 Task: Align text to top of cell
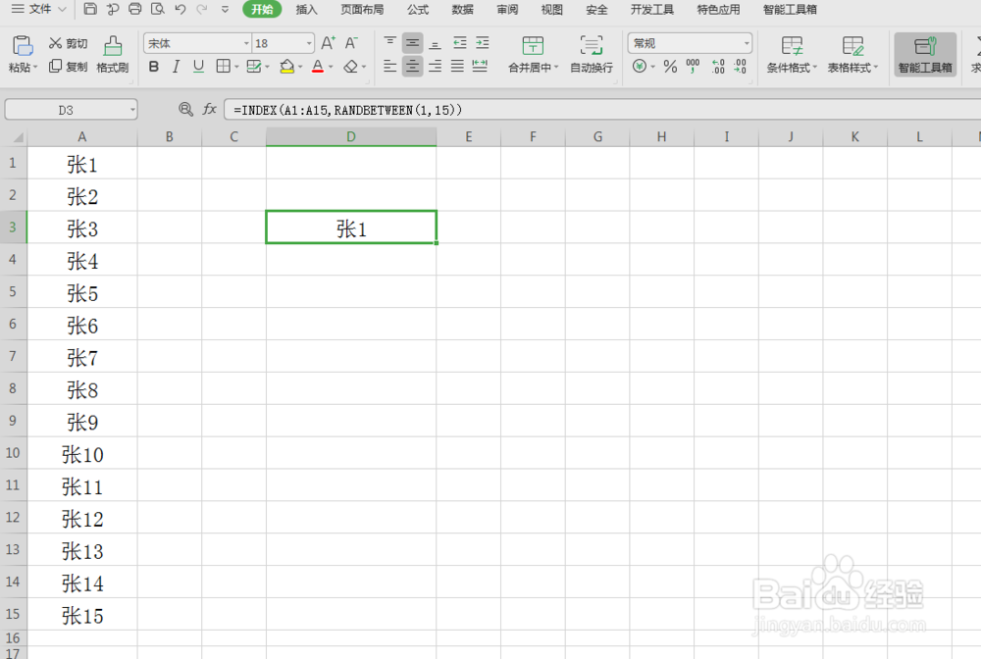pyautogui.click(x=389, y=42)
